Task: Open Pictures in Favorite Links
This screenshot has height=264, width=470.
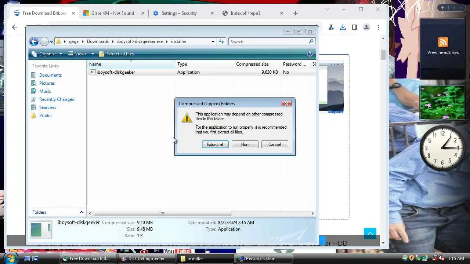Action: (x=47, y=83)
